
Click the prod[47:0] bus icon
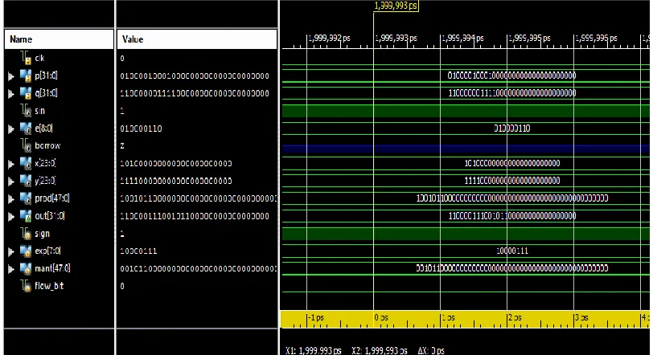coord(26,198)
